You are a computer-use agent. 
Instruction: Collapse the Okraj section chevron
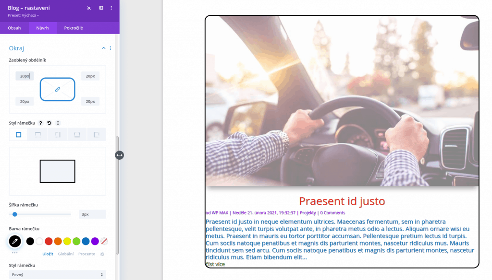[x=104, y=48]
